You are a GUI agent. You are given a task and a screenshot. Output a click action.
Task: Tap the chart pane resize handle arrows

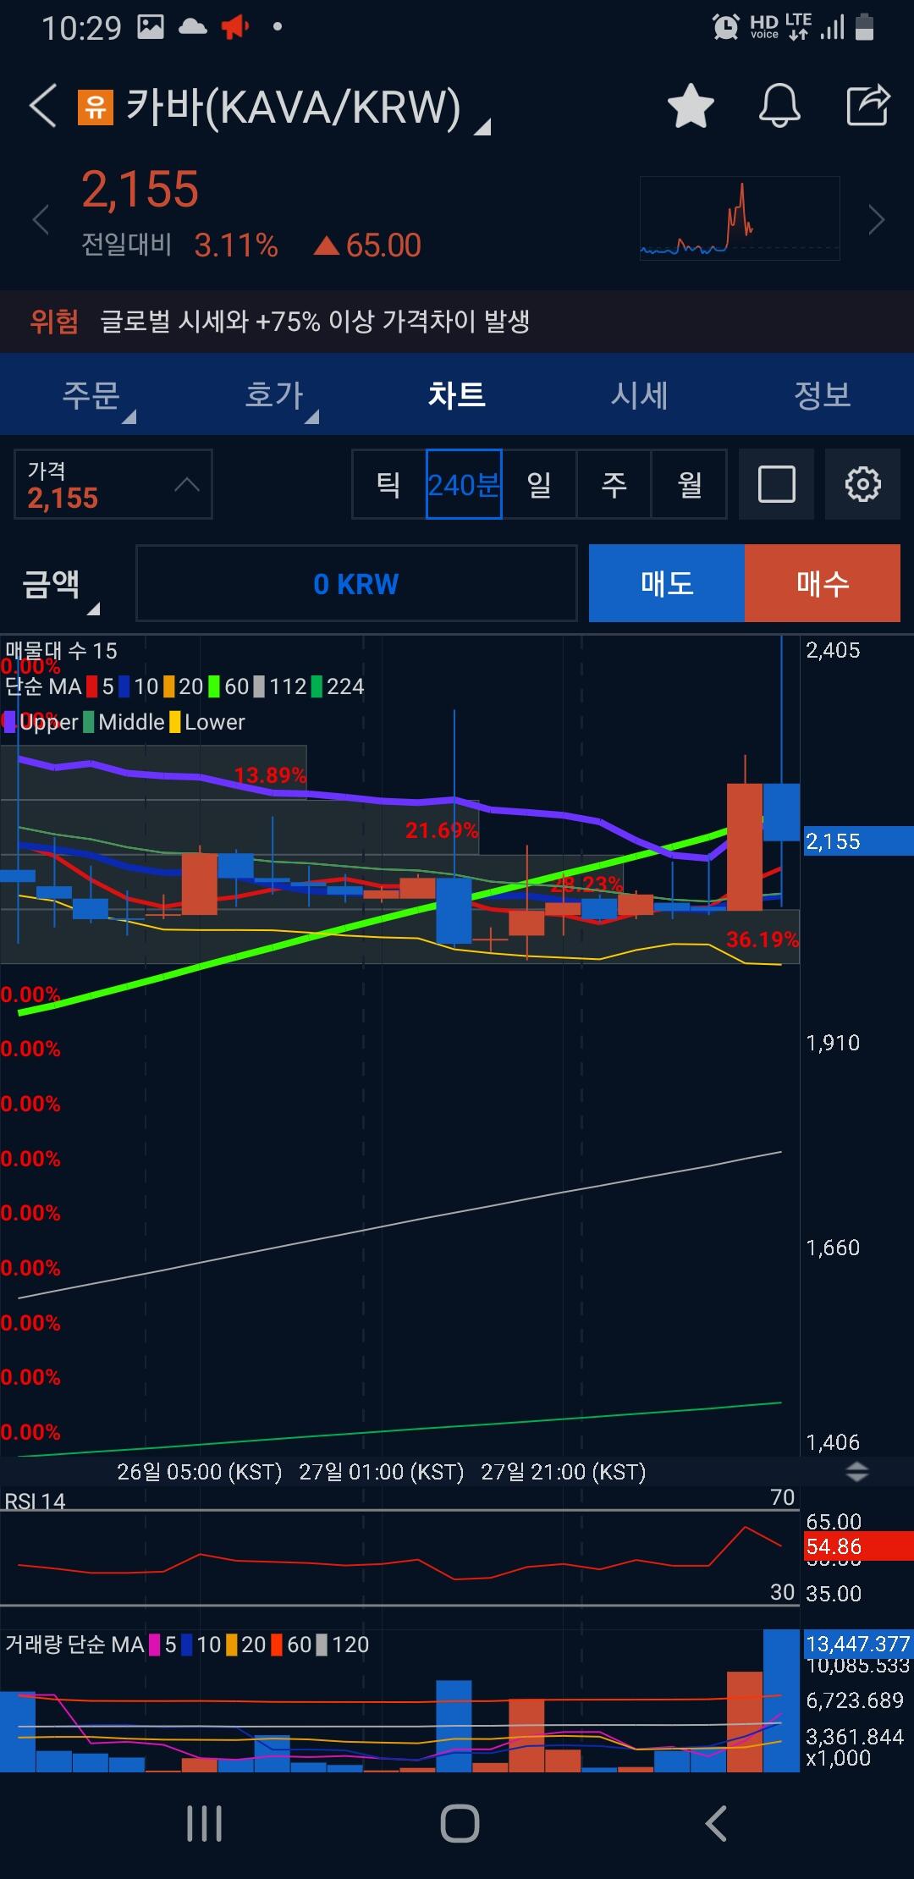point(857,1471)
